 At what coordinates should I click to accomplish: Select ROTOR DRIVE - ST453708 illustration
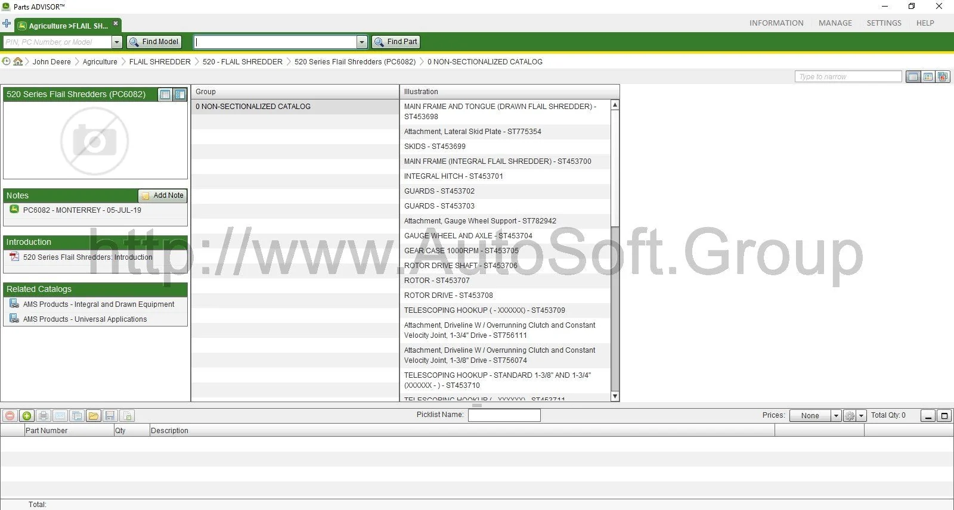506,296
